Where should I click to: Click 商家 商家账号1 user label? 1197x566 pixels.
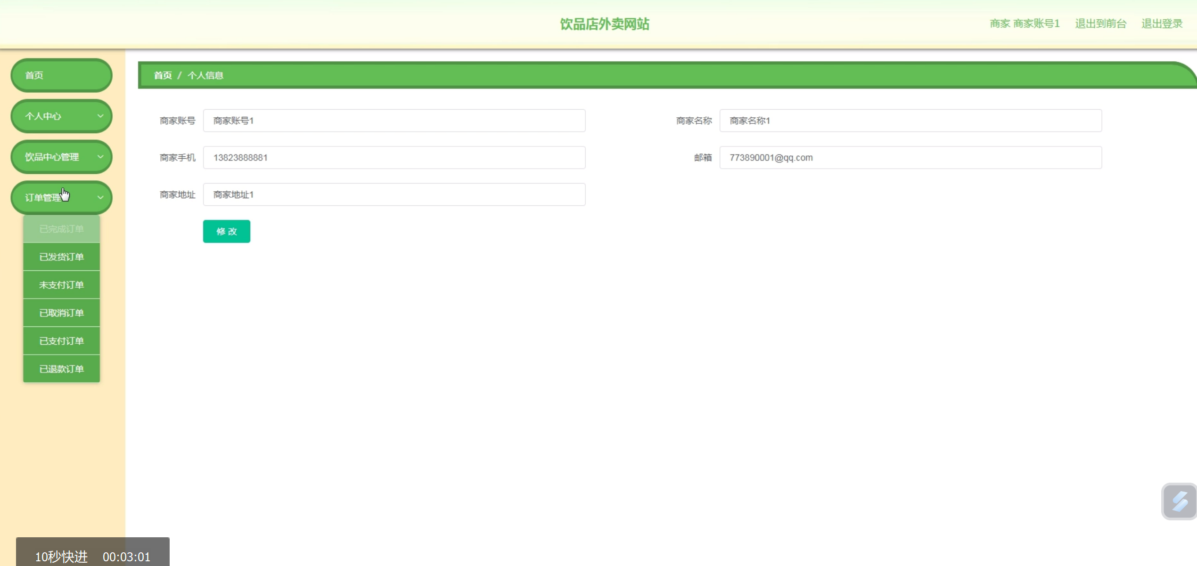point(1025,24)
